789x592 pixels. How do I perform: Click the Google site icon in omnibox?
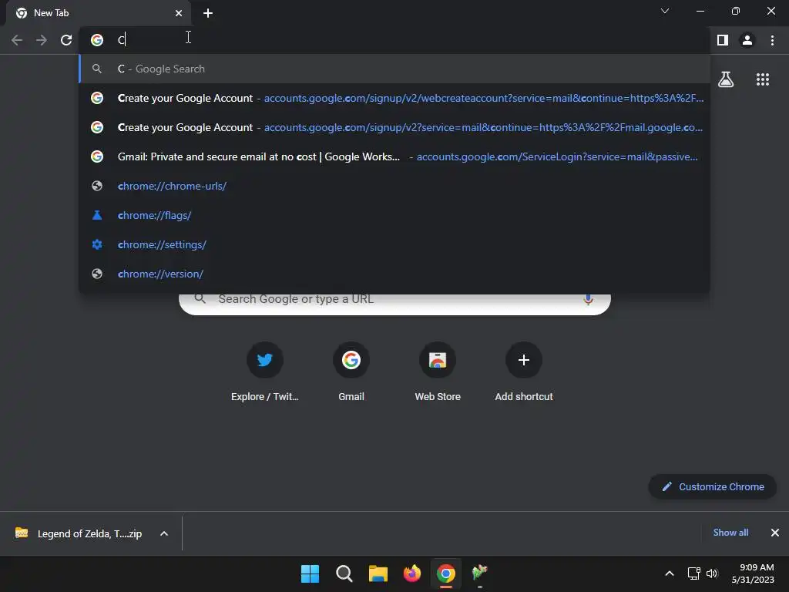pyautogui.click(x=97, y=40)
